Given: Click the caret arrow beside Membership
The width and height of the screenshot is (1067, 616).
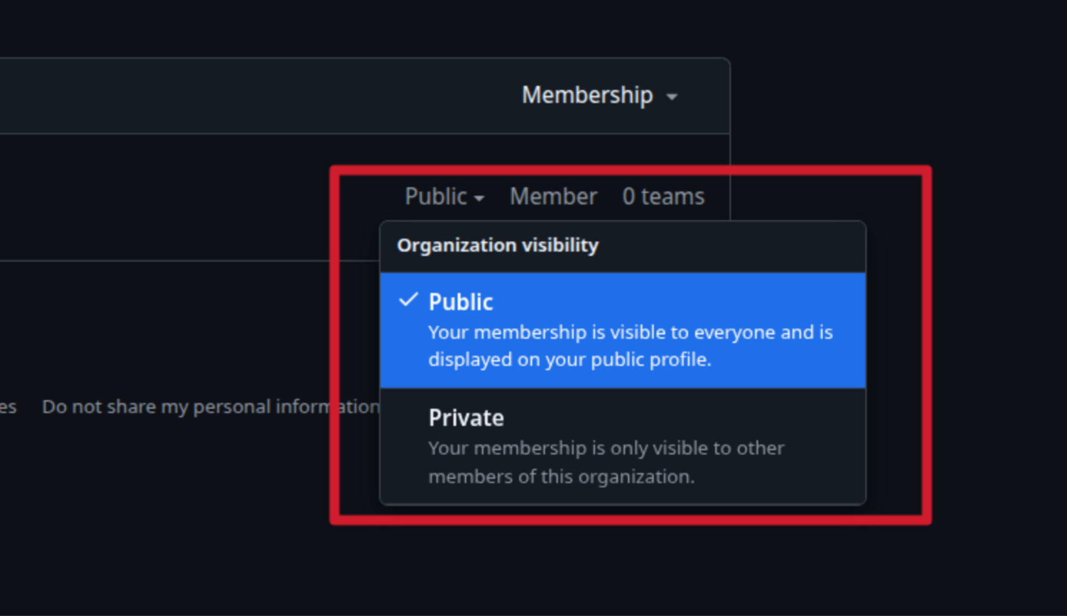Looking at the screenshot, I should (x=672, y=97).
